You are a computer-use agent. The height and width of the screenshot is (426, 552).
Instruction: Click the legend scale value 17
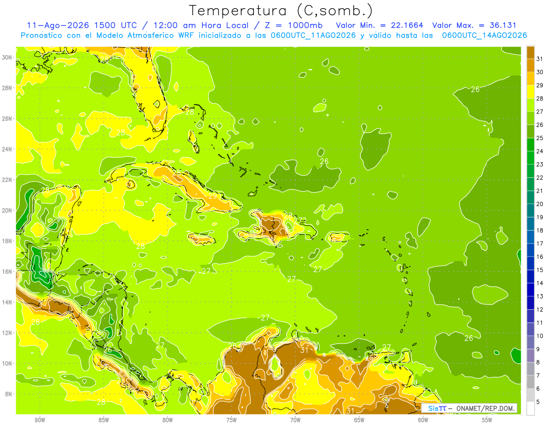tap(540, 244)
